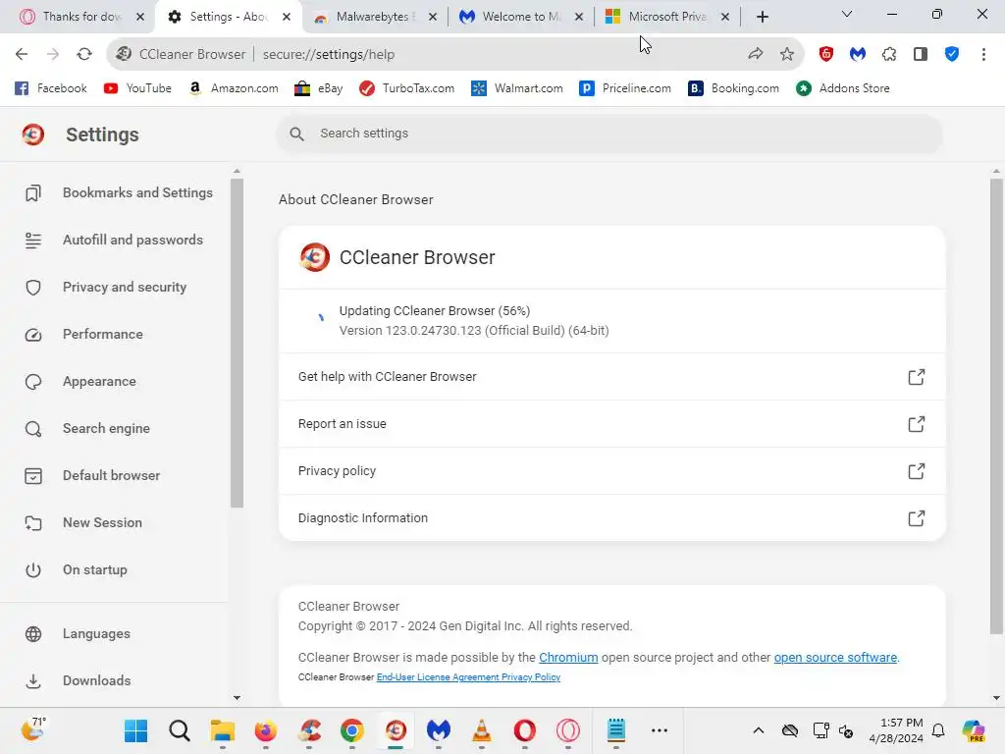This screenshot has width=1005, height=754.
Task: Open Notepad from the taskbar
Action: point(616,730)
